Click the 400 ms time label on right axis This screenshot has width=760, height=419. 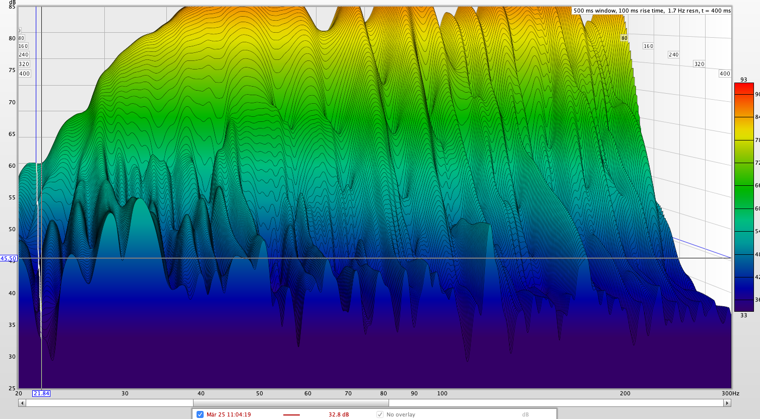725,74
